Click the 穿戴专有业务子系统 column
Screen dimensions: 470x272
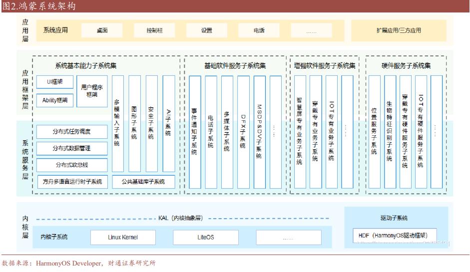tap(316, 132)
